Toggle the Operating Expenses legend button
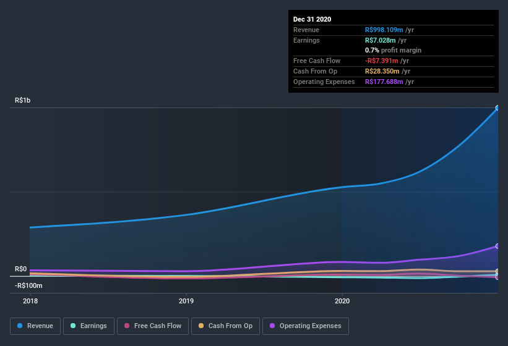Image resolution: width=508 pixels, height=346 pixels. [306, 326]
